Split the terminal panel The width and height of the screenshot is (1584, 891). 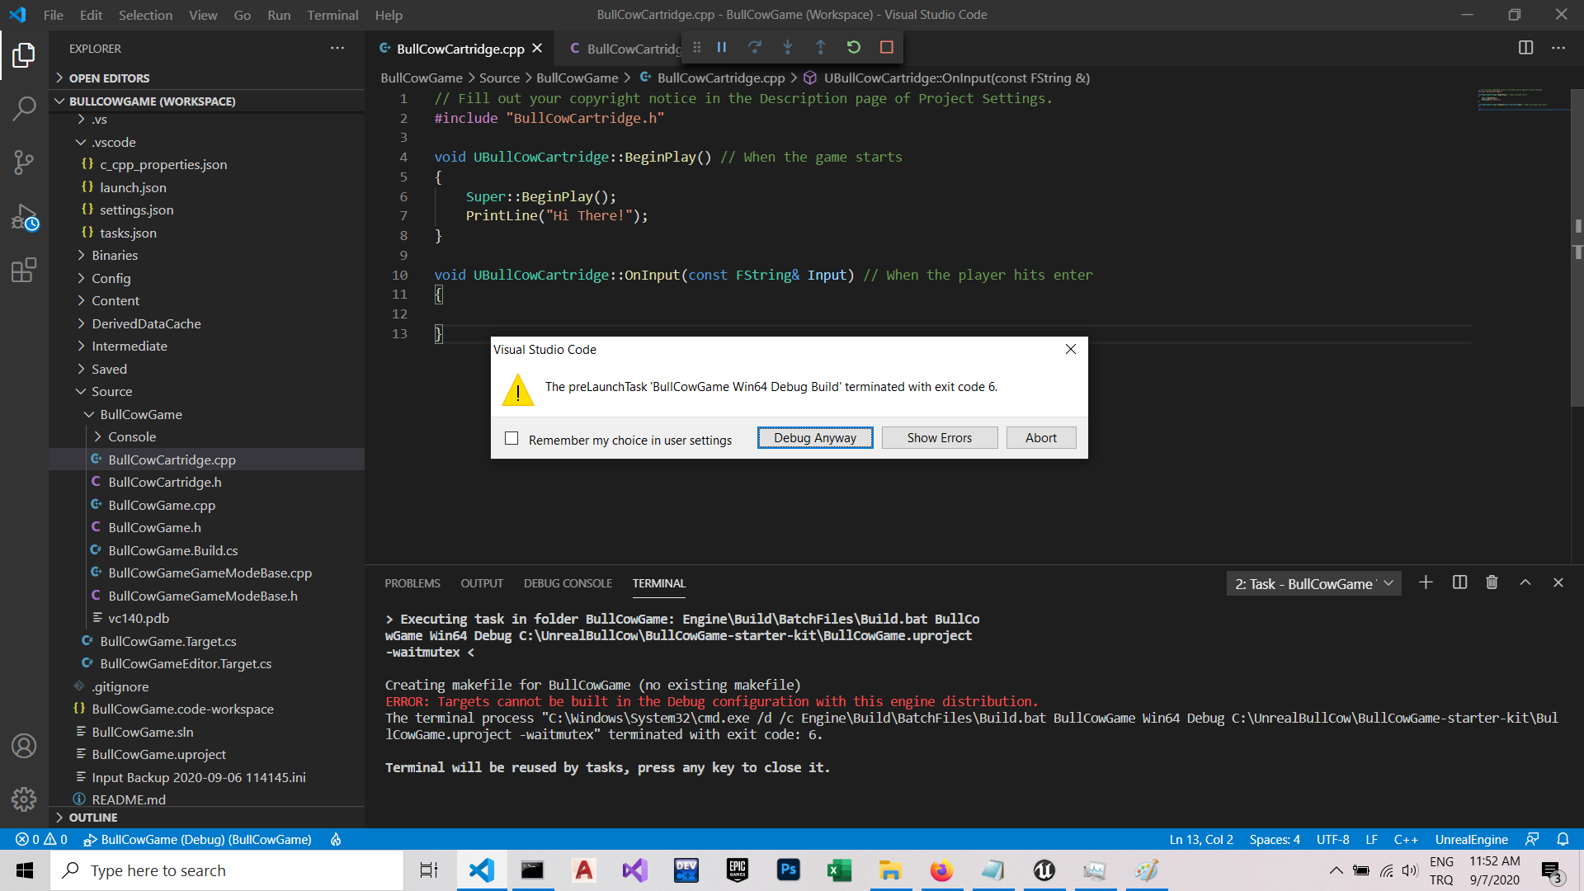click(1459, 582)
